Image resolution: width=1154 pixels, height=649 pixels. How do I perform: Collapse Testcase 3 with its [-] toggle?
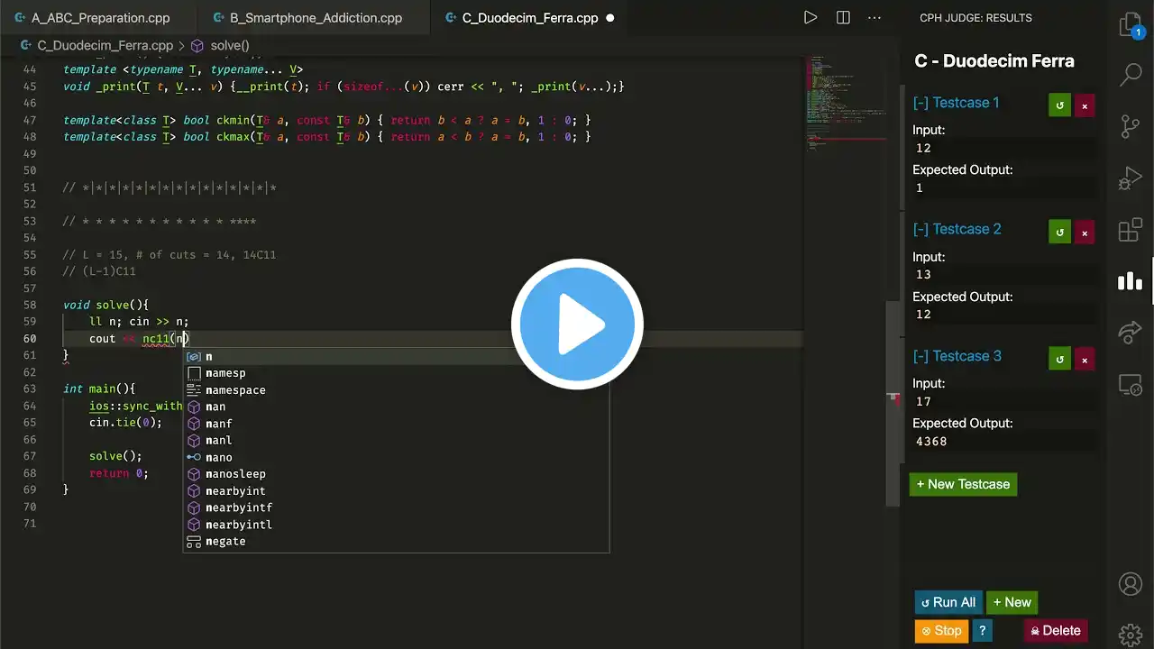click(920, 356)
